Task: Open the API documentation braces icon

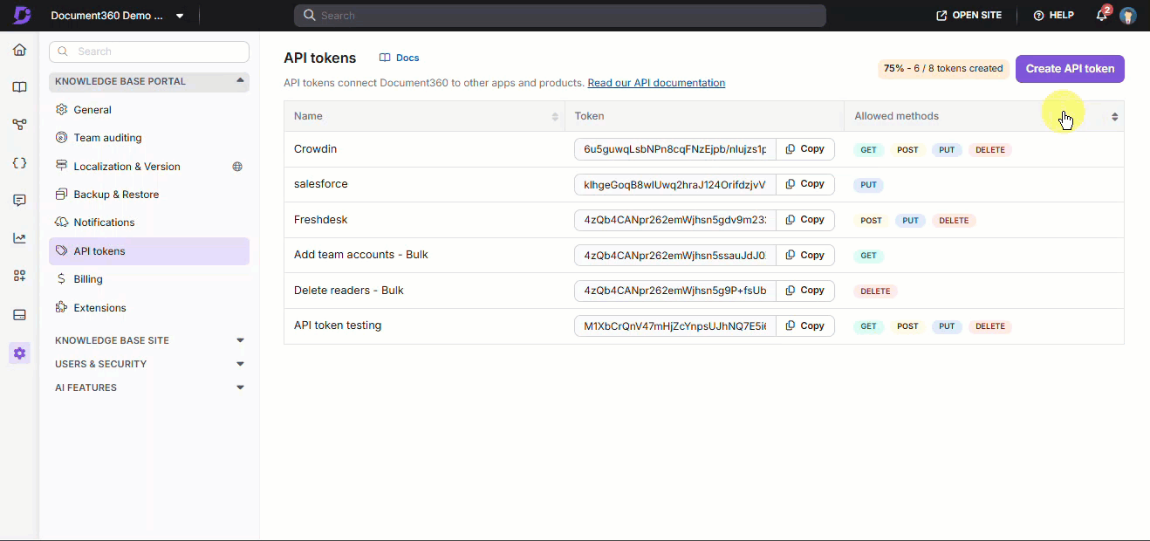Action: point(19,163)
